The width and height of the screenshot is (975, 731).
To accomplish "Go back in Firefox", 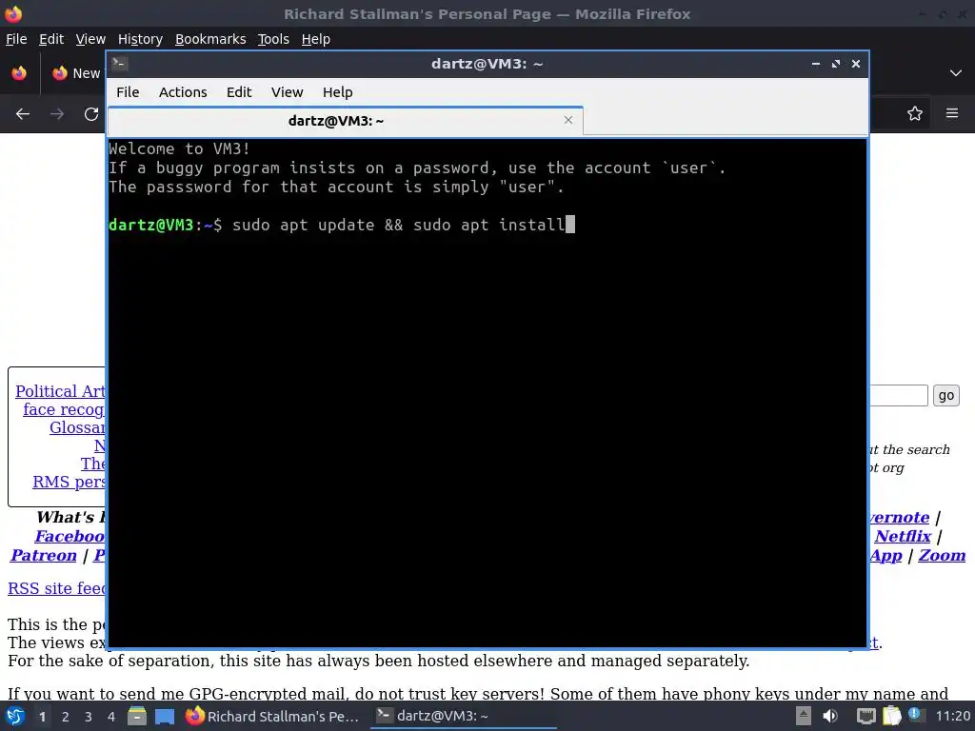I will point(23,114).
